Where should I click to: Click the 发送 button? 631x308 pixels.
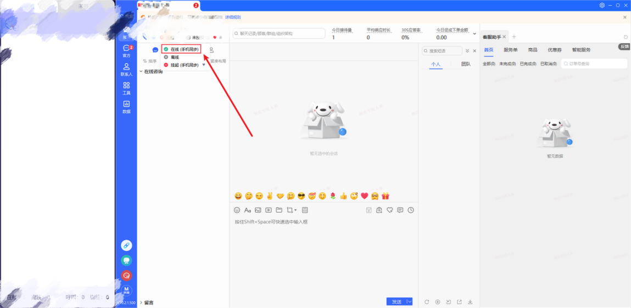[396, 302]
